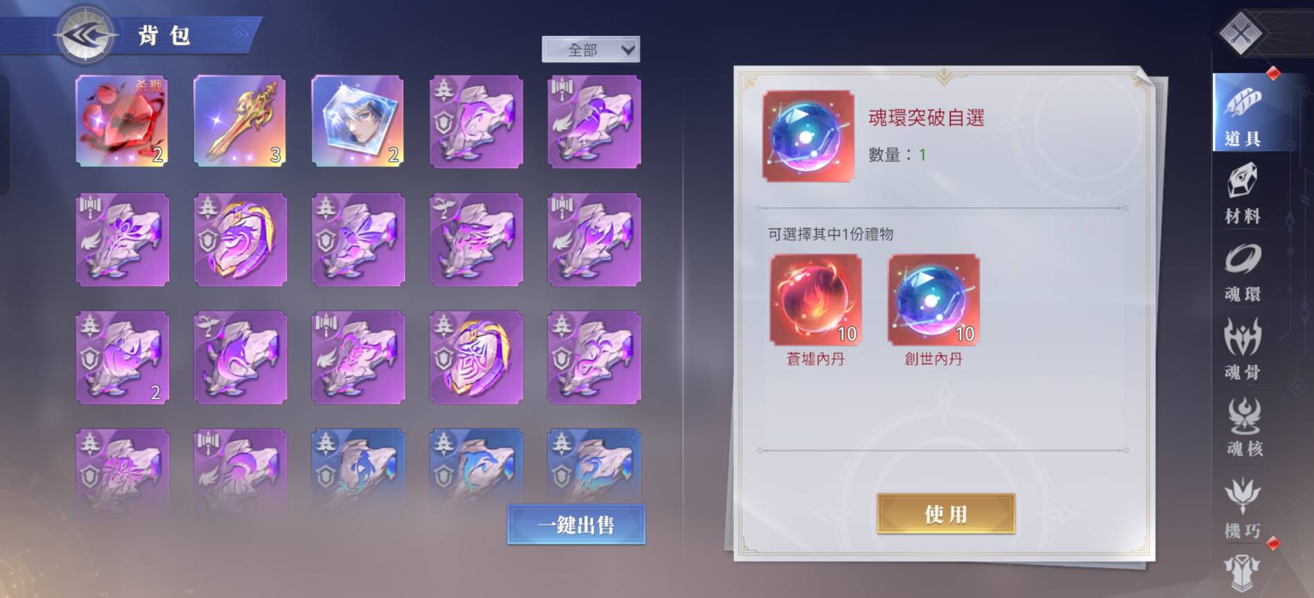Click the 魂環突破自選 item icon in detail panel
This screenshot has width=1314, height=598.
tap(808, 136)
